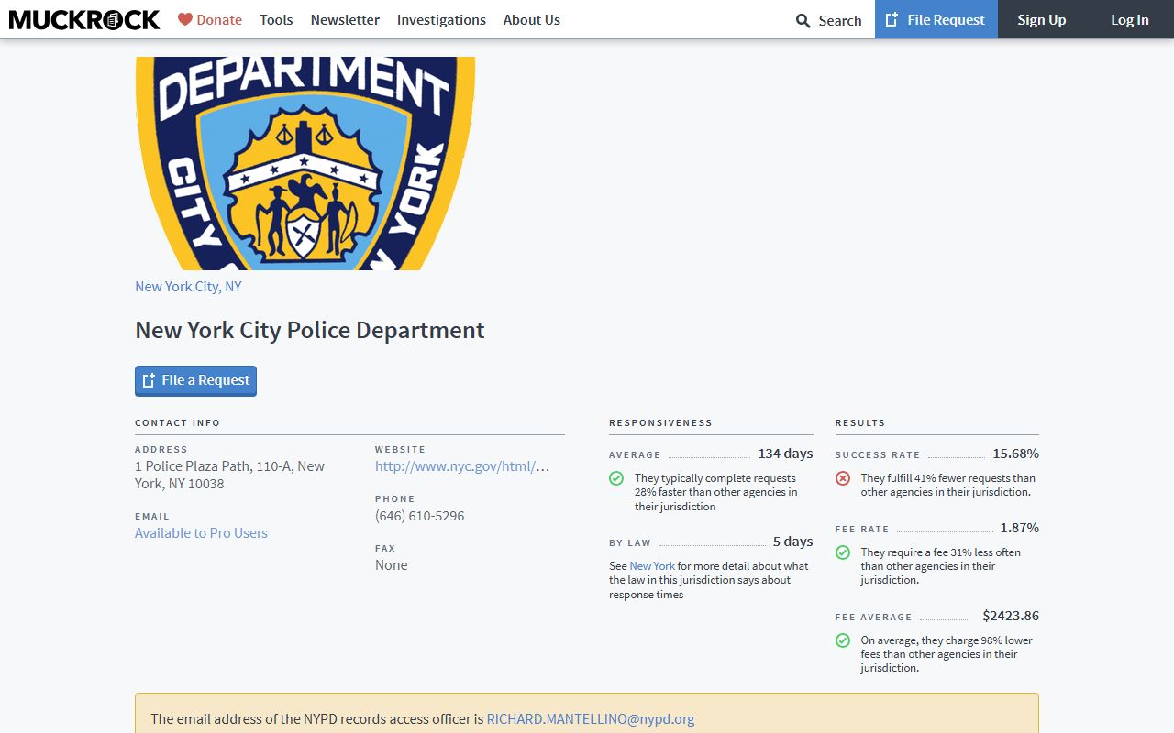
Task: Click the 5 days by law value
Action: [792, 542]
